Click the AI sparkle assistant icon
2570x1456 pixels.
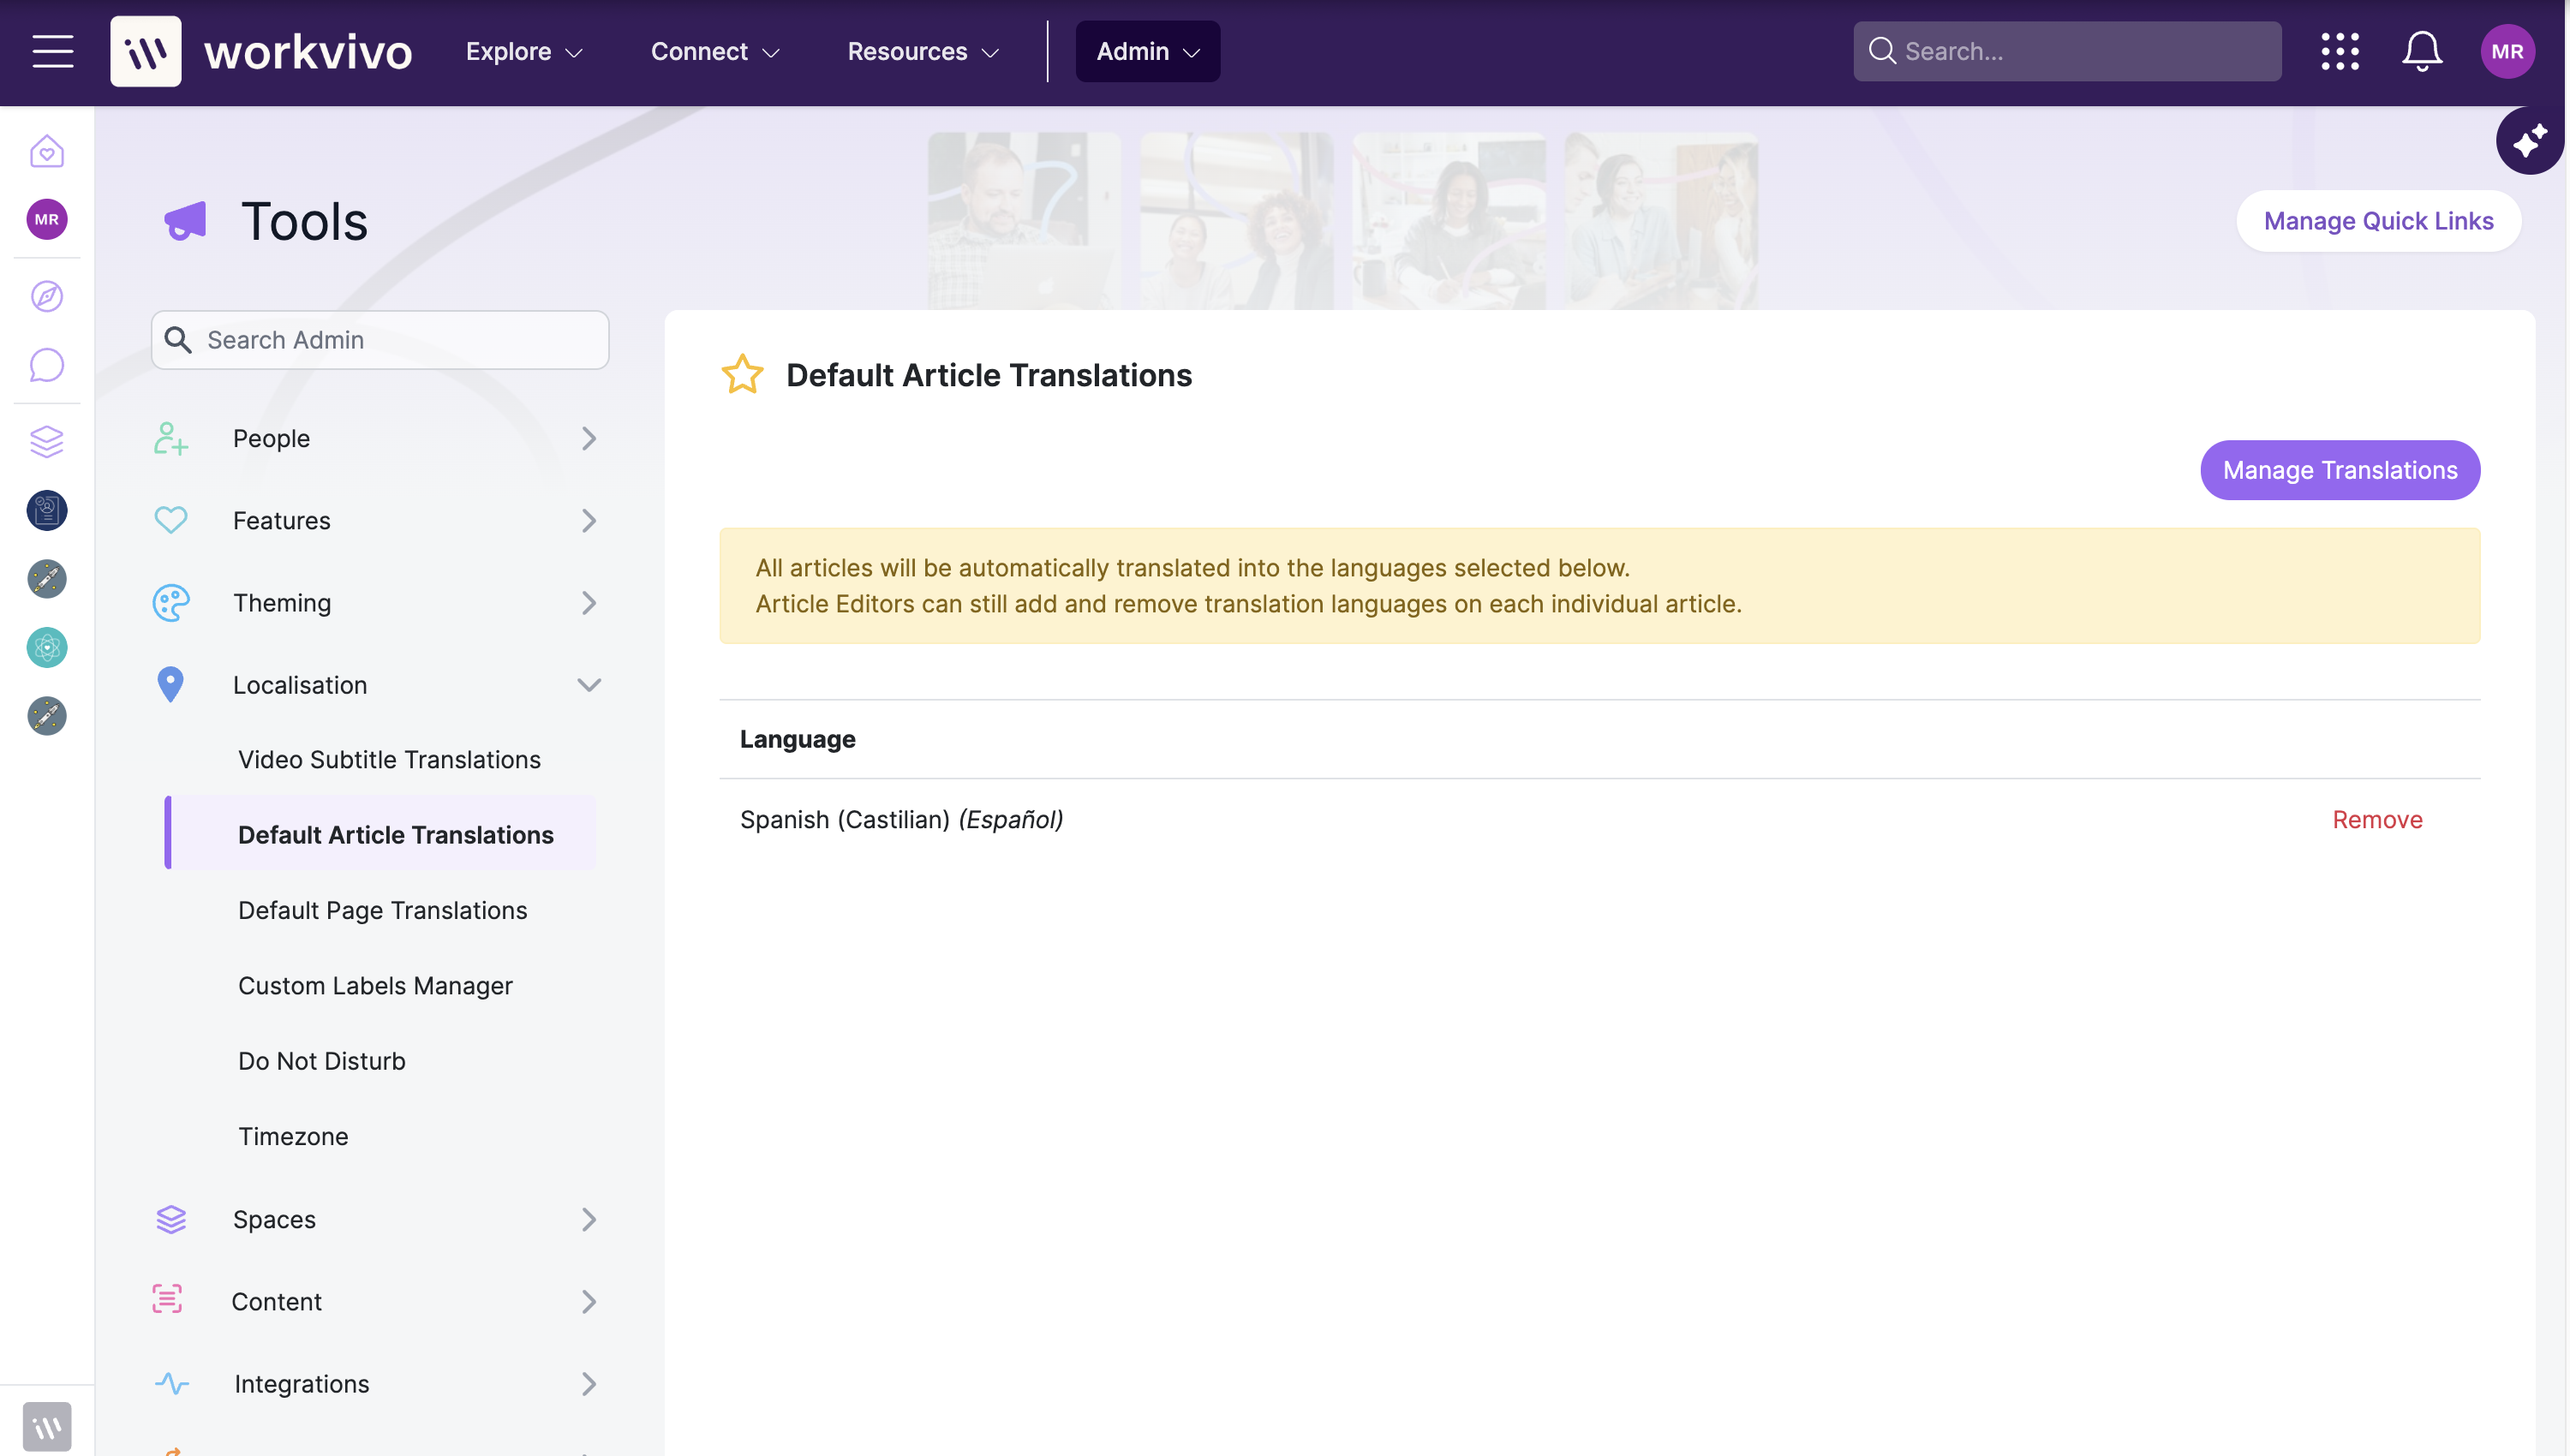click(x=2530, y=141)
